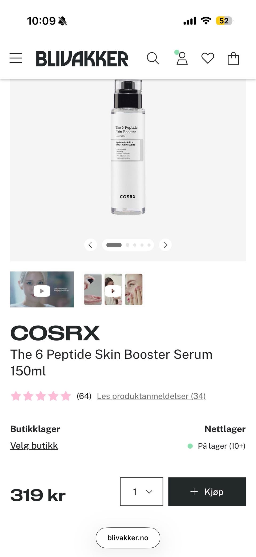Select the second carousel dot
The image size is (256, 557).
(127, 245)
